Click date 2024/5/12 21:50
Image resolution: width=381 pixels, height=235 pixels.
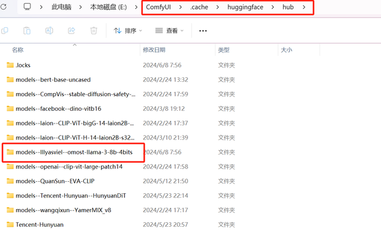pyautogui.click(x=166, y=181)
